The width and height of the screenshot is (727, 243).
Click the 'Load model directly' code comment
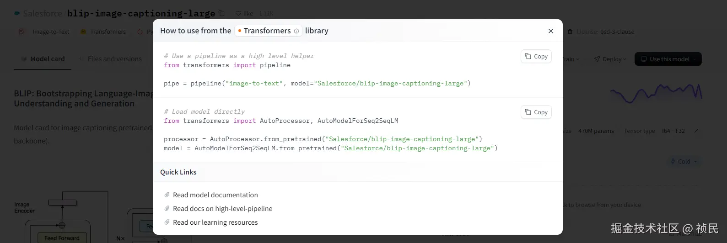pos(204,112)
